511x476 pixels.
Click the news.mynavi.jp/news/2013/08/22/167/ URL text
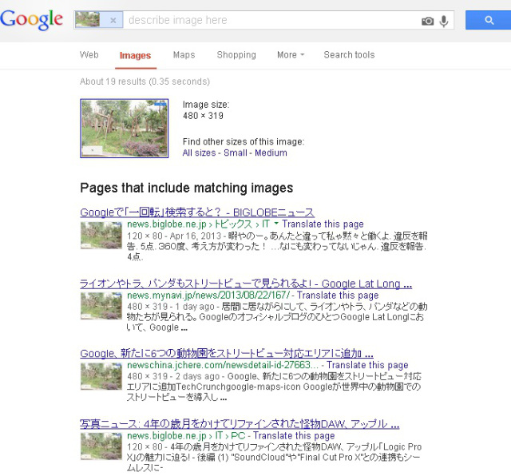(x=208, y=296)
